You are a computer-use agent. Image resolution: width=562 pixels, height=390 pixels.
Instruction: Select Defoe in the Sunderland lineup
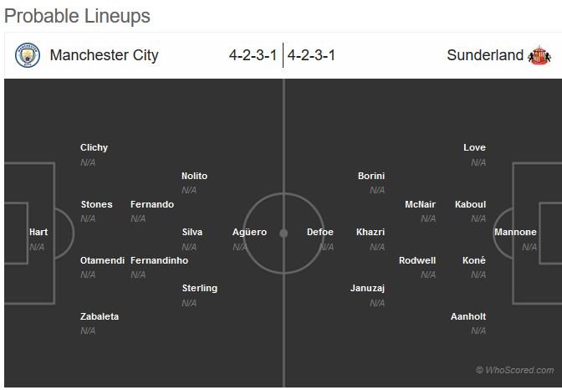point(320,232)
